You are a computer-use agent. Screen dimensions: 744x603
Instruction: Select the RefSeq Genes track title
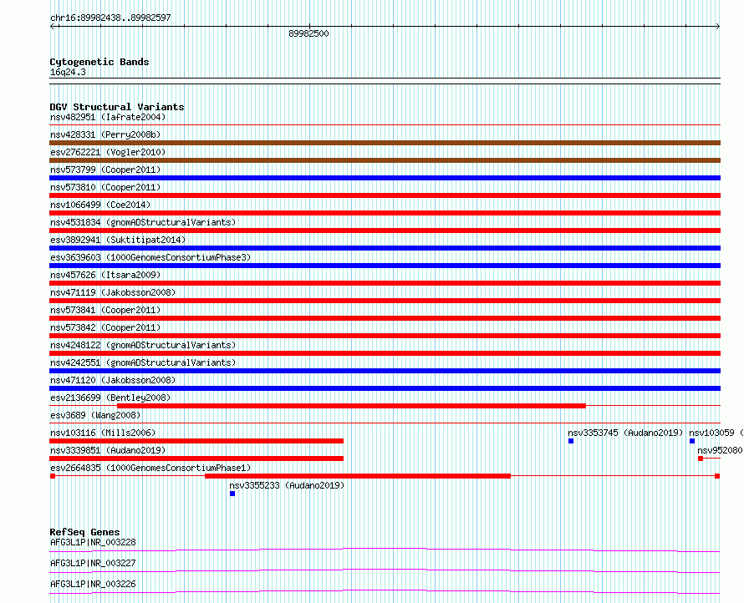tap(84, 532)
